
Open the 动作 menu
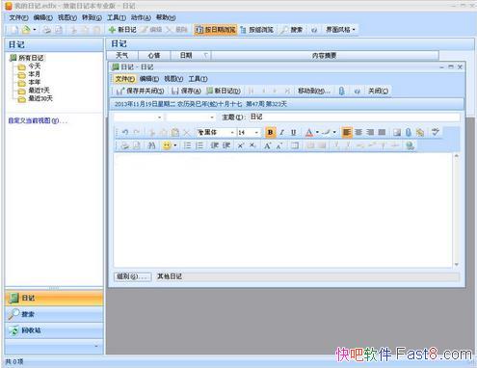(x=141, y=17)
